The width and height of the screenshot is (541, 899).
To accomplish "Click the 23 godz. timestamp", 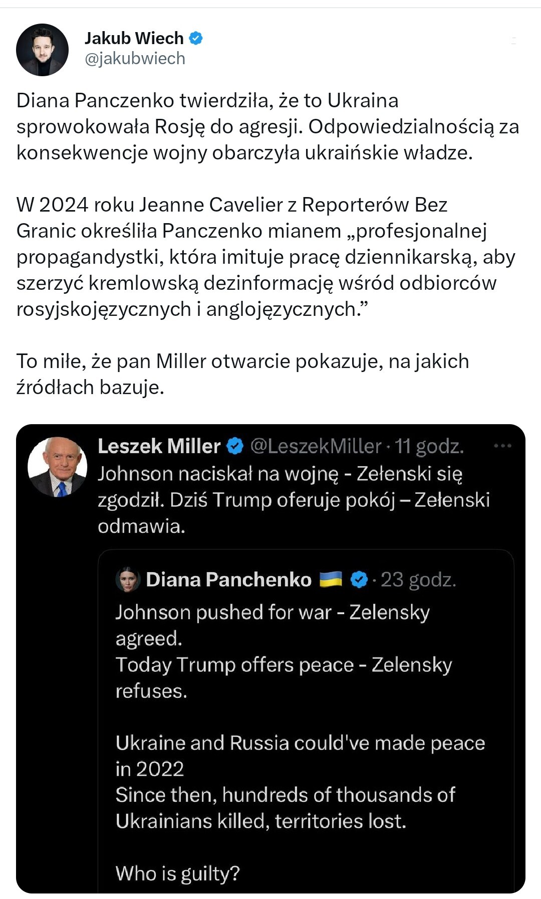I will coord(418,580).
